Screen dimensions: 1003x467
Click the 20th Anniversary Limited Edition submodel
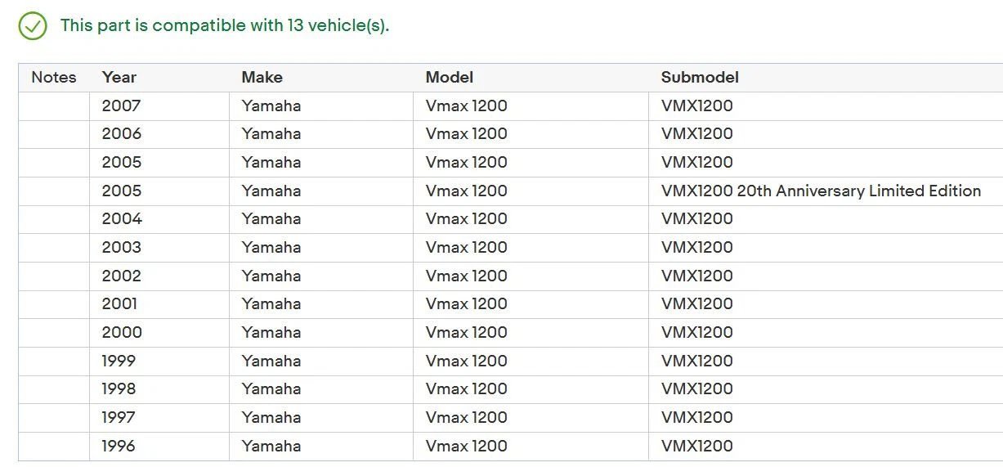point(821,191)
